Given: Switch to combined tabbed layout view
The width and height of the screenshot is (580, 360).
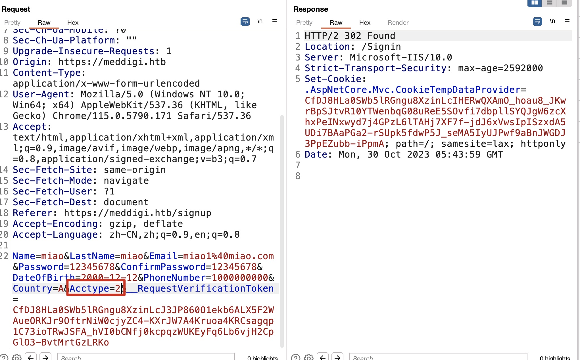Looking at the screenshot, I should click(564, 3).
